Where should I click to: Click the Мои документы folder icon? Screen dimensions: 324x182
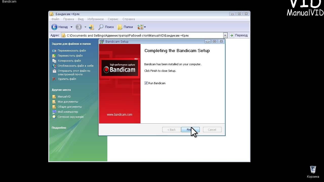pos(54,102)
